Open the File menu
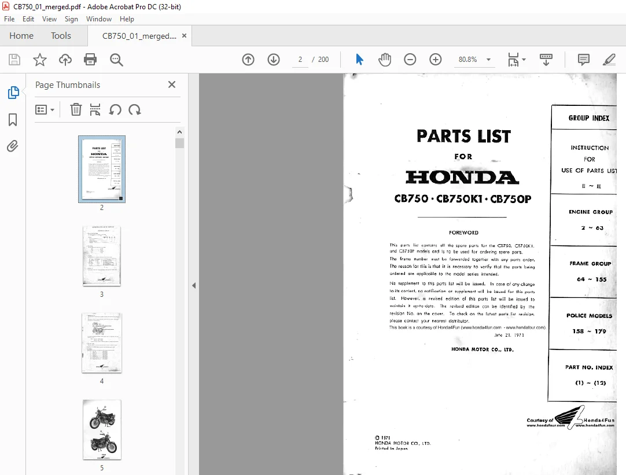The height and width of the screenshot is (475, 626). click(x=9, y=19)
